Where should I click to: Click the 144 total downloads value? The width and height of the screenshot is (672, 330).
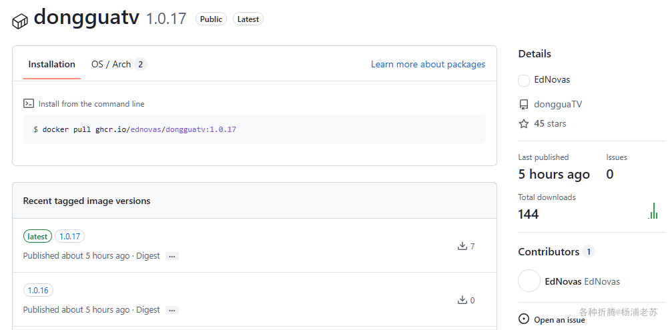coord(528,214)
